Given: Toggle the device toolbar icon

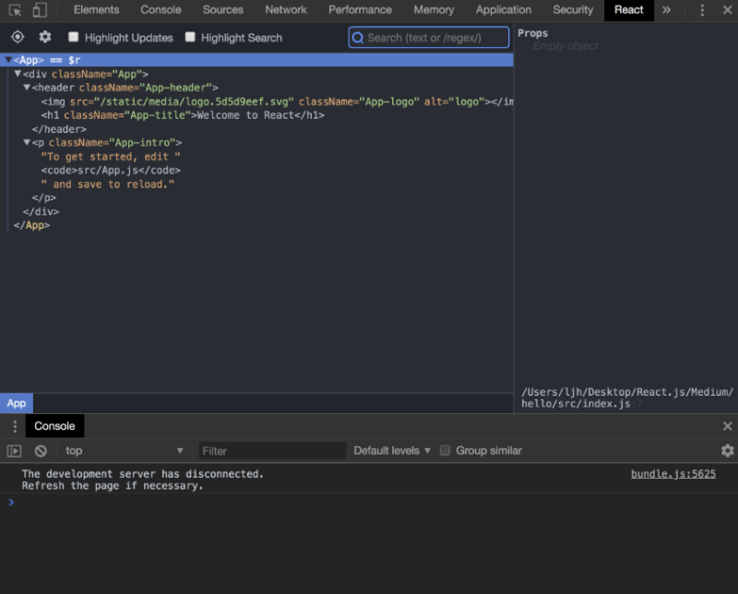Looking at the screenshot, I should [37, 9].
